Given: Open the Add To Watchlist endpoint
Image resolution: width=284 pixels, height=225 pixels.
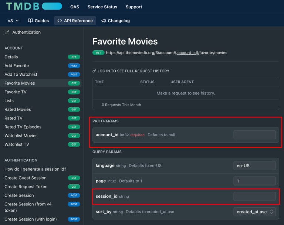Looking at the screenshot, I should [21, 74].
